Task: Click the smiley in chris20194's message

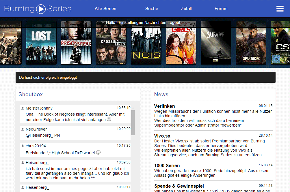Action: click(98, 153)
